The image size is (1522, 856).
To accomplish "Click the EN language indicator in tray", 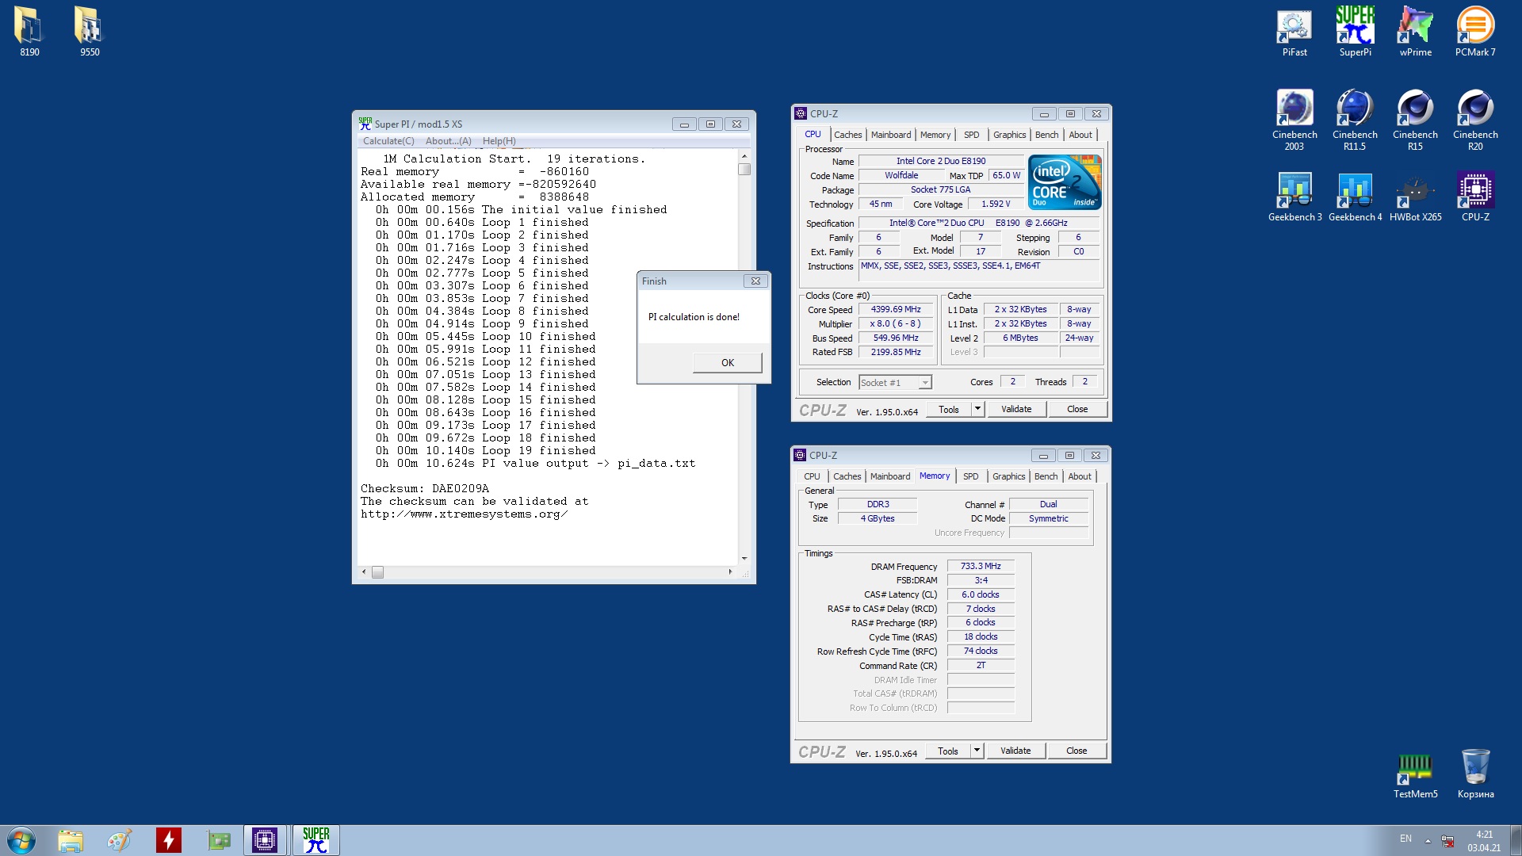I will coord(1405,839).
